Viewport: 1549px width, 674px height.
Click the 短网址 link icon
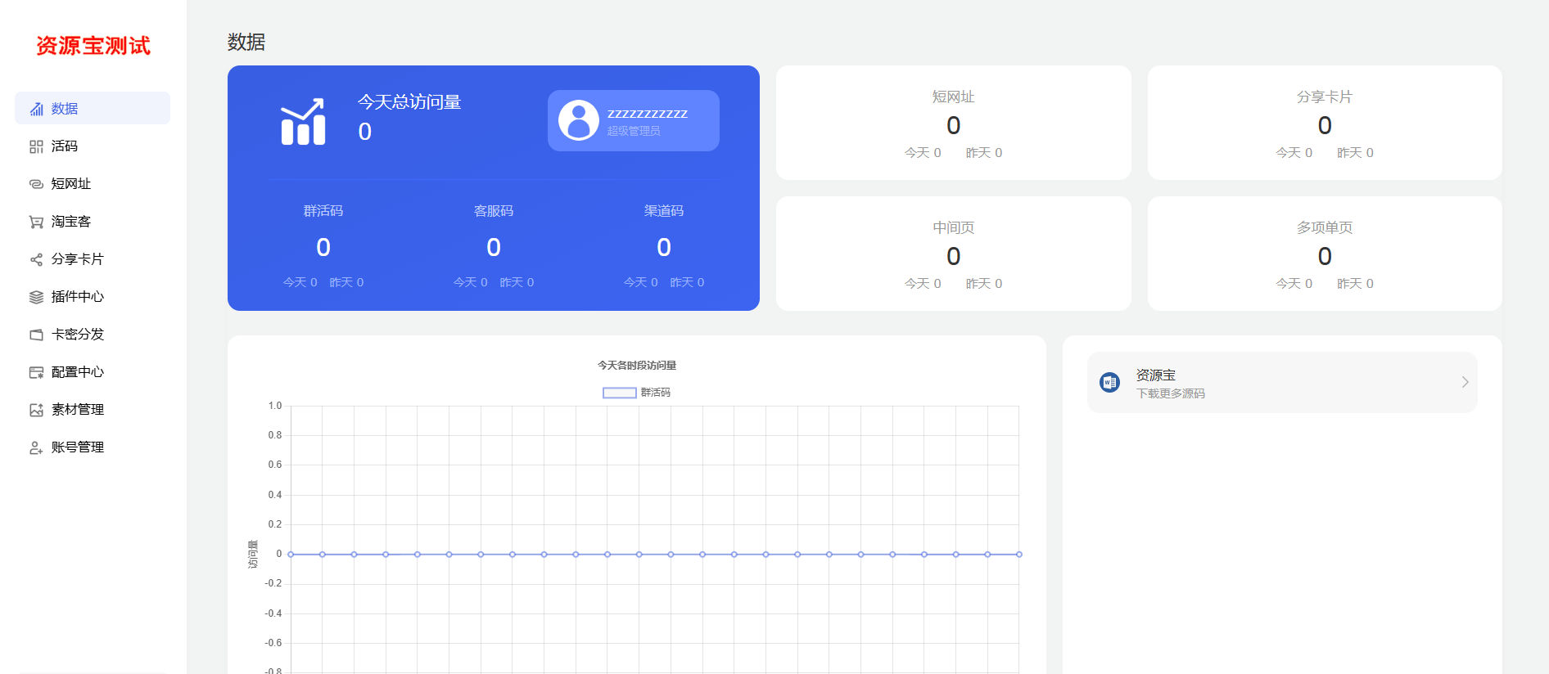(x=36, y=184)
